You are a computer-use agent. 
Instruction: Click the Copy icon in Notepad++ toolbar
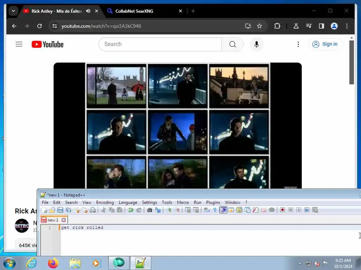112,210
